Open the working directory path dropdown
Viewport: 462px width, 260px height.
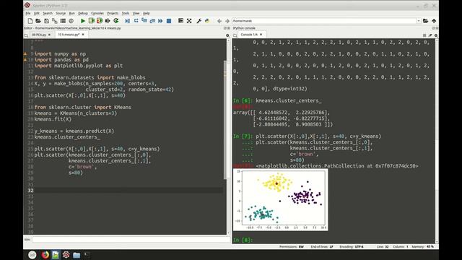[x=419, y=21]
